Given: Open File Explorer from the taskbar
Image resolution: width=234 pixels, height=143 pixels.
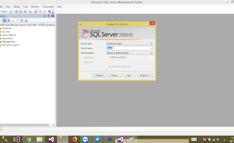Looking at the screenshot, I should [x=40, y=139].
